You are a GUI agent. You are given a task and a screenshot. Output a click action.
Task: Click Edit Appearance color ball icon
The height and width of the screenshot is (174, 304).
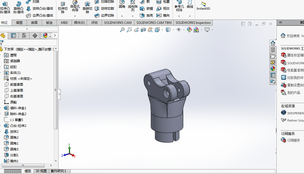(189, 30)
